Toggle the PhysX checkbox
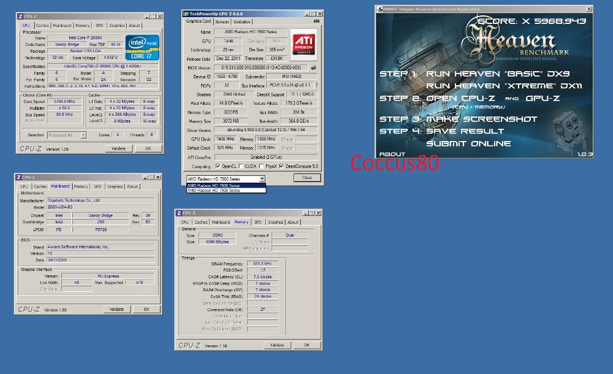Screen dimensions: 613x374 click(262, 166)
